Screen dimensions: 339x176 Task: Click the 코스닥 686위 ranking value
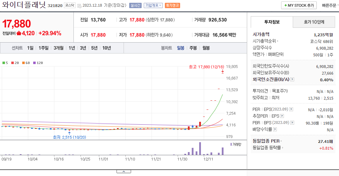point(321,42)
